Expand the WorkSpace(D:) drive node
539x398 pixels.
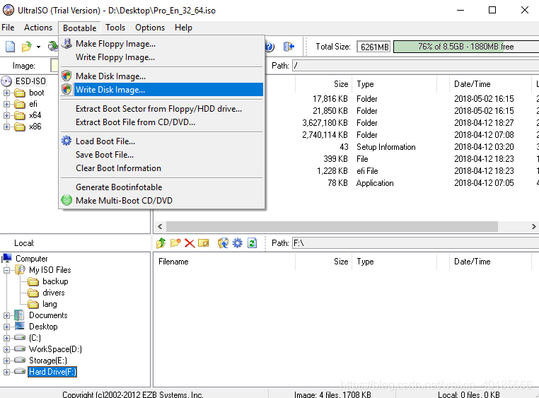tap(6, 349)
